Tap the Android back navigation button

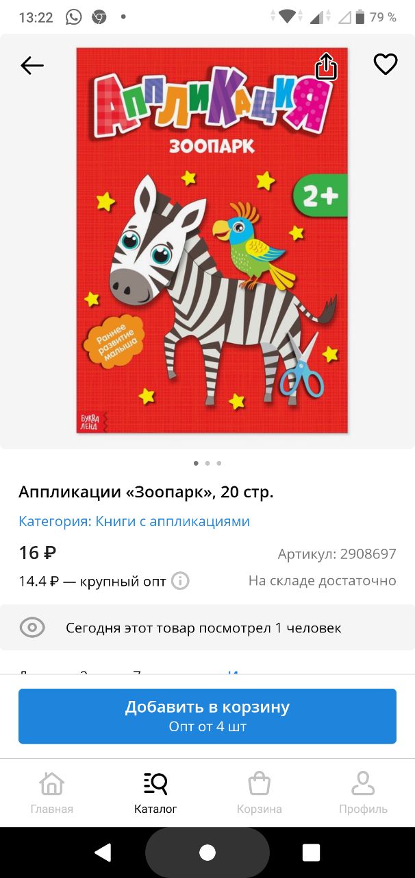103,853
